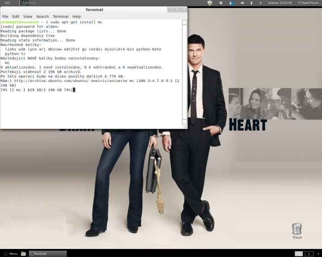Click the terminal window resize grip
Viewport: 322px width, 257px height.
(x=186, y=127)
